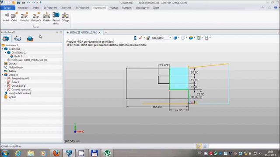The height and width of the screenshot is (157, 280).
Task: Select Taktiky in the tree
Action: [x=12, y=71]
